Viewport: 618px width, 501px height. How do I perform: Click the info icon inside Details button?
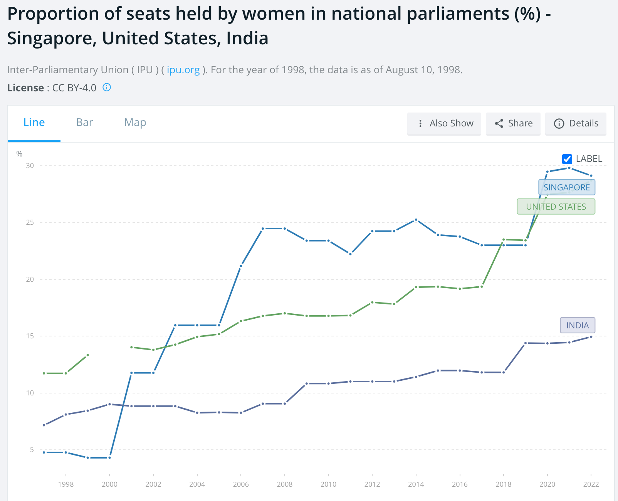559,124
